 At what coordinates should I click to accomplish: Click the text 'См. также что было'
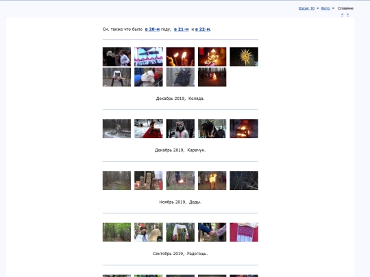tap(123, 29)
